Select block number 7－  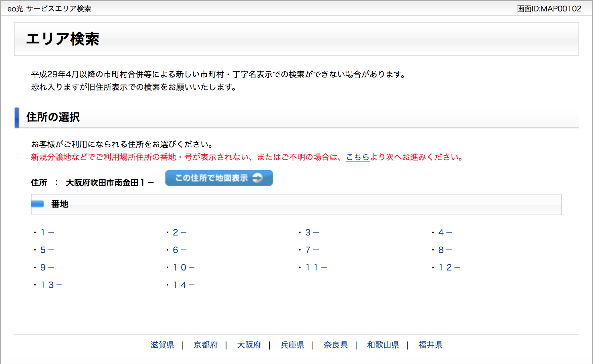312,250
